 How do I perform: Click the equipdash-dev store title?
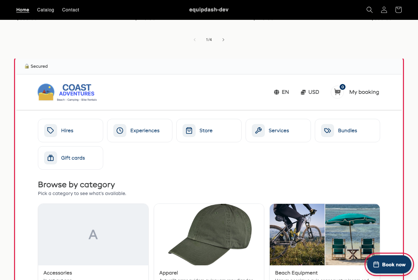[x=209, y=10]
